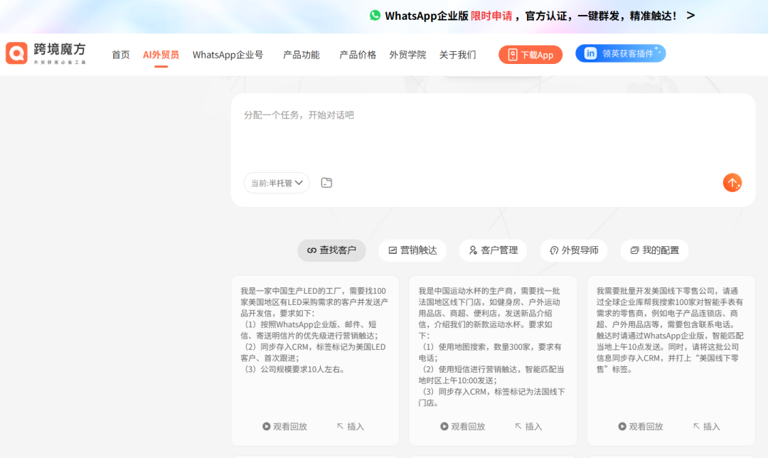
Task: Open the 当前:半托管 mode dropdown
Action: click(x=276, y=182)
